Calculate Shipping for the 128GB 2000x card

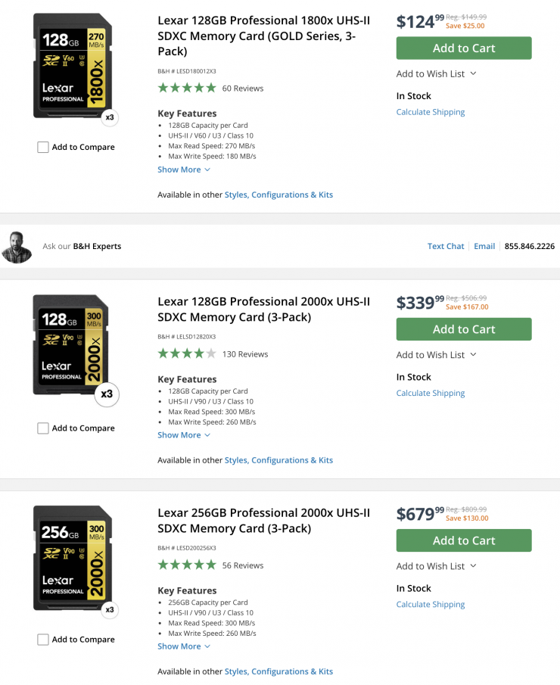coord(431,393)
